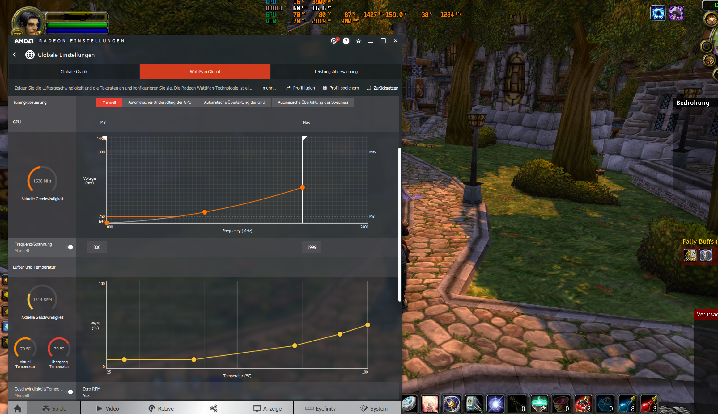Open the help question mark icon
The width and height of the screenshot is (718, 414).
click(346, 41)
